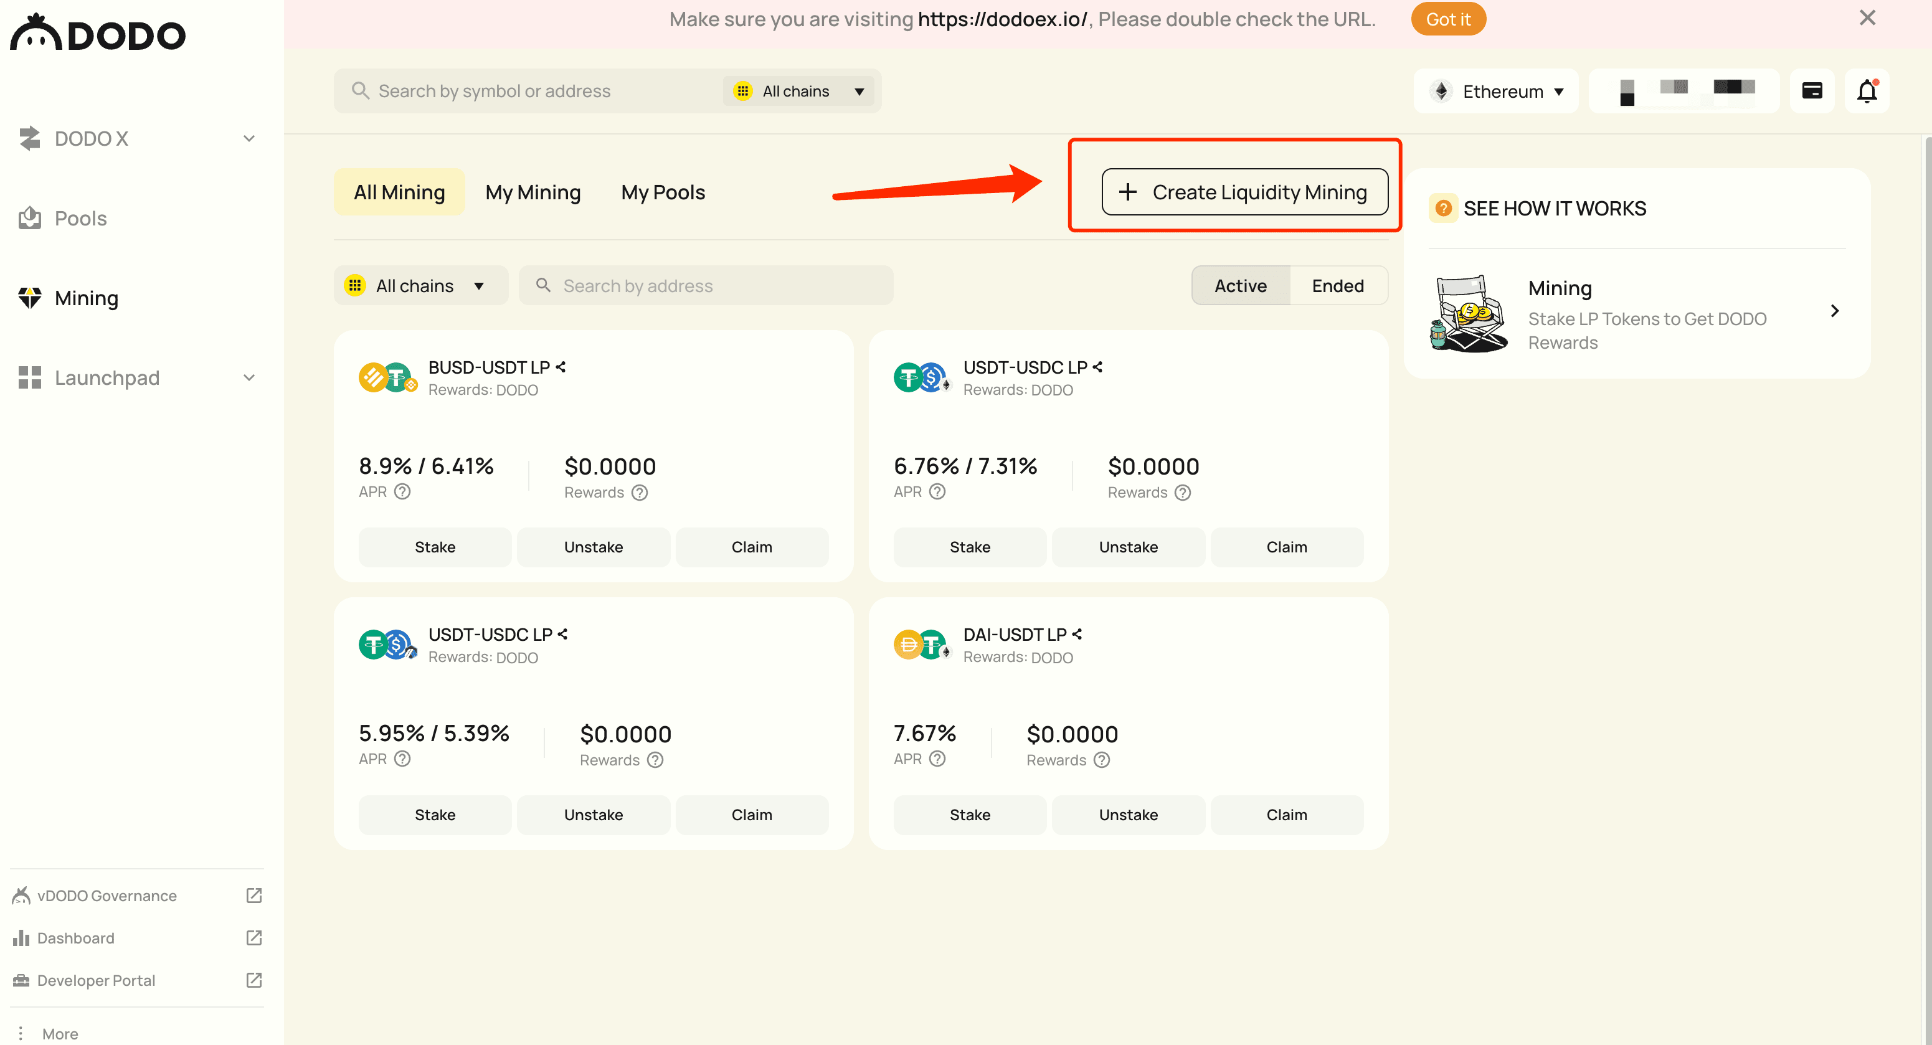1932x1045 pixels.
Task: Click Create Liquidity Mining button
Action: (x=1244, y=192)
